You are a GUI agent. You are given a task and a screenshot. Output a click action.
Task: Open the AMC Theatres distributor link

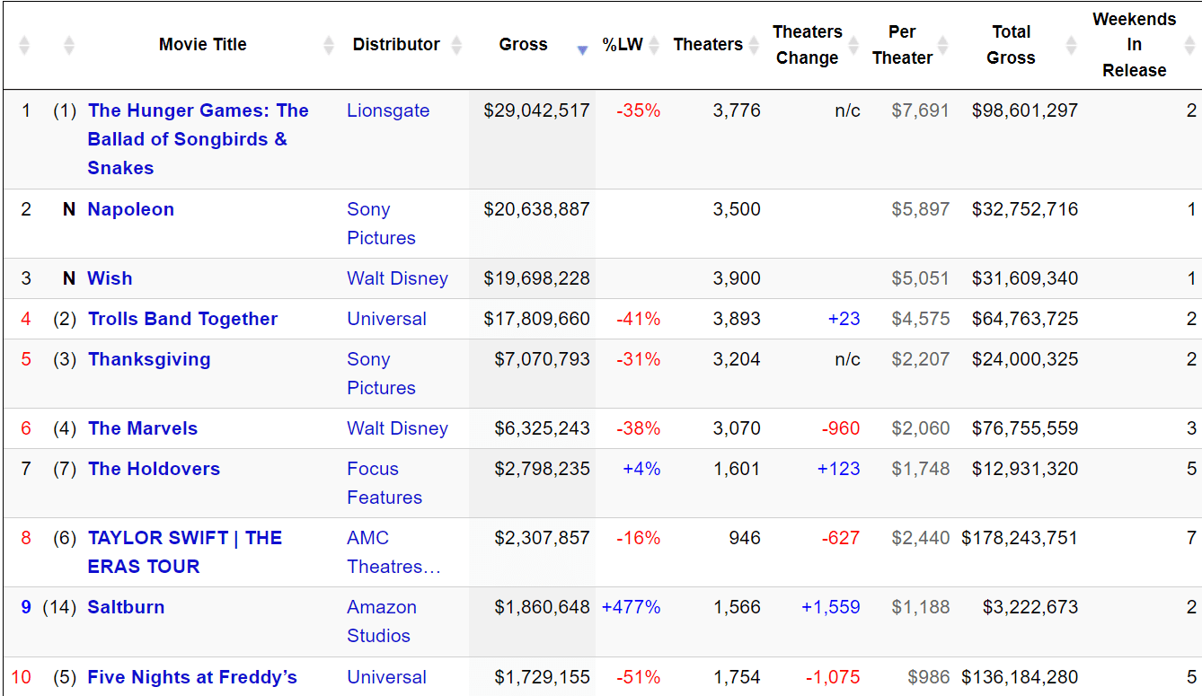tap(393, 552)
